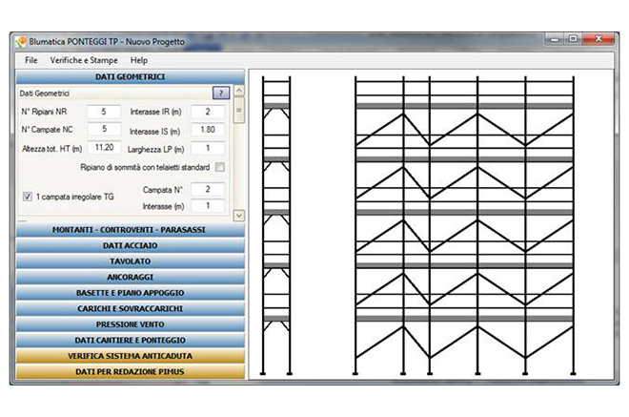
Task: Uncheck 1 campata irregolare TG
Action: [28, 197]
